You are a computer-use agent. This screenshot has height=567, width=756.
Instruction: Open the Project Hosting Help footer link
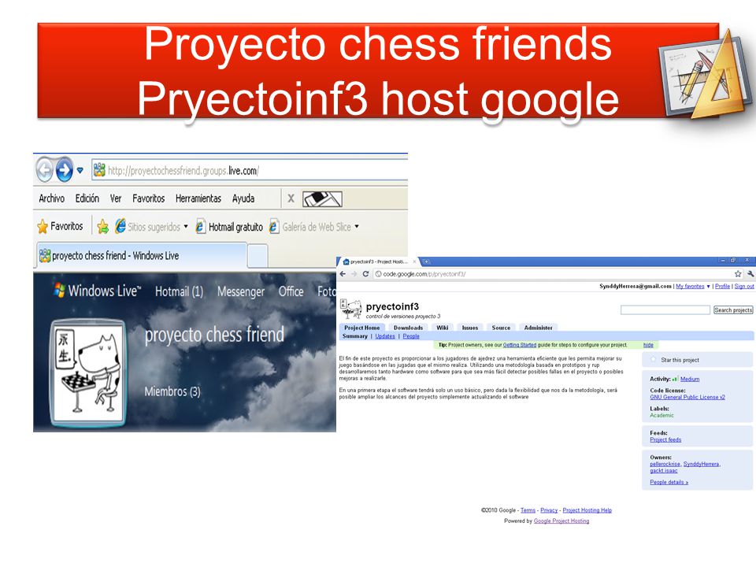[x=587, y=510]
